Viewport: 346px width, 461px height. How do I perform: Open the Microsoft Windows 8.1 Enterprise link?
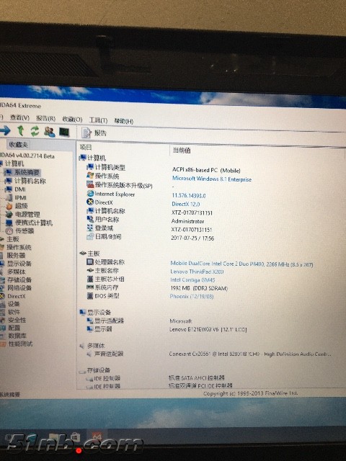click(x=212, y=179)
